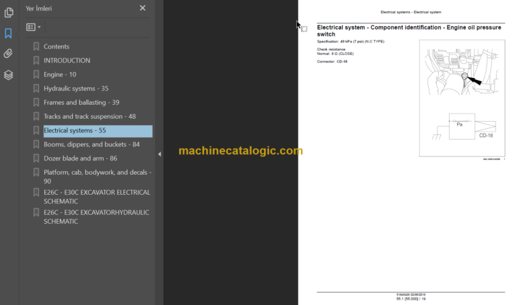The height and width of the screenshot is (305, 517).
Task: Open E26C - E30C EXCAVATORHYDRAULIC SCHEMATIC bookmark
Action: point(96,217)
